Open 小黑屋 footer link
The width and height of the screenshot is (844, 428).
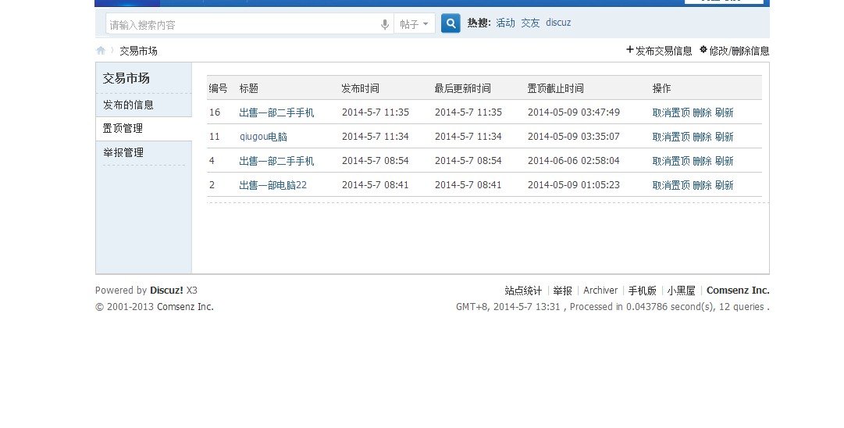(x=681, y=291)
